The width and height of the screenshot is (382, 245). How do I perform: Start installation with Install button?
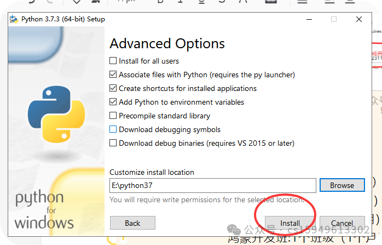tap(290, 223)
